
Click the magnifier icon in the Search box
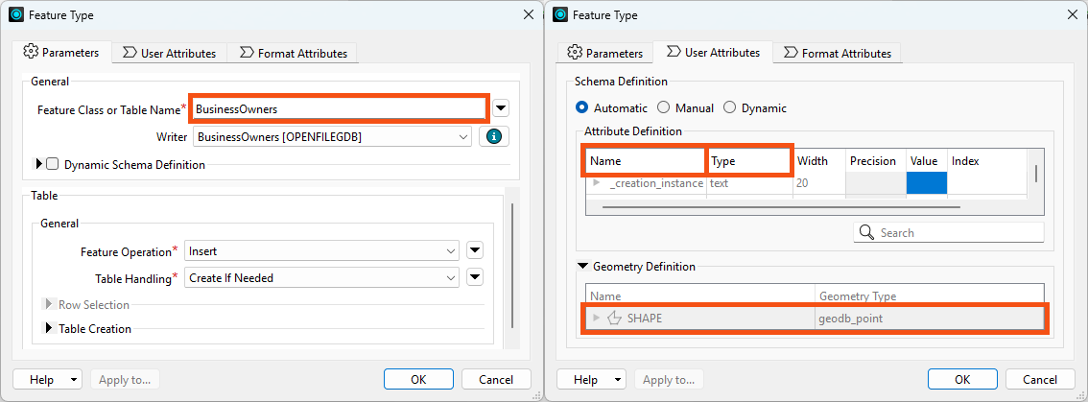coord(866,232)
